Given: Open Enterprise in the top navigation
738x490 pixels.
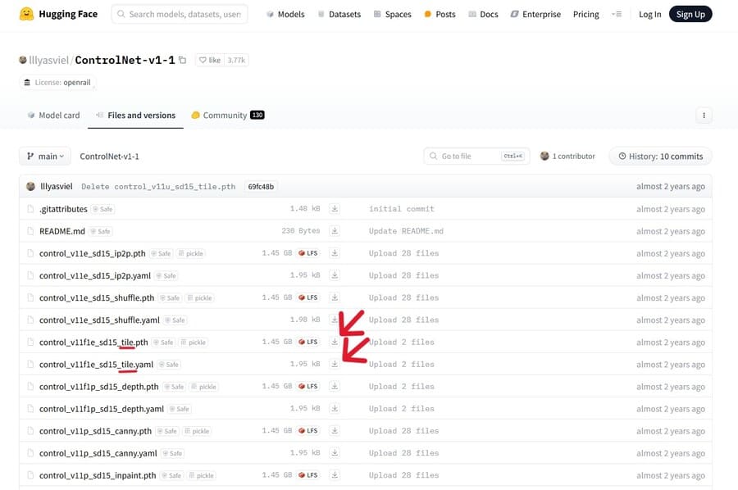Looking at the screenshot, I should coord(535,14).
